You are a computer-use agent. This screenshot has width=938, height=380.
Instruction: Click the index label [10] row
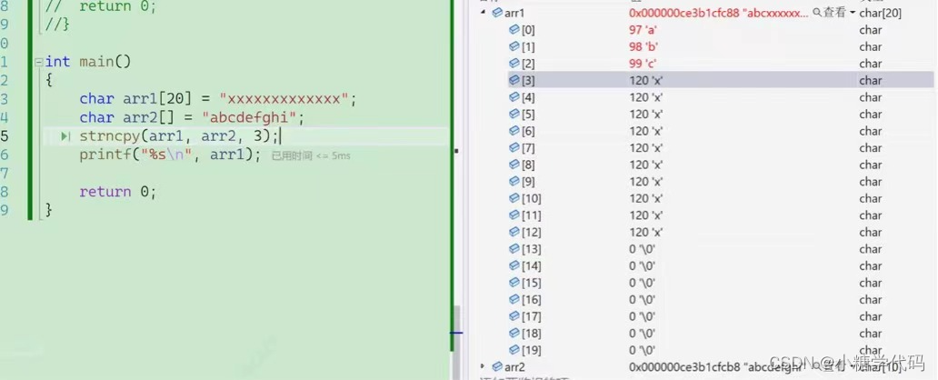point(531,199)
